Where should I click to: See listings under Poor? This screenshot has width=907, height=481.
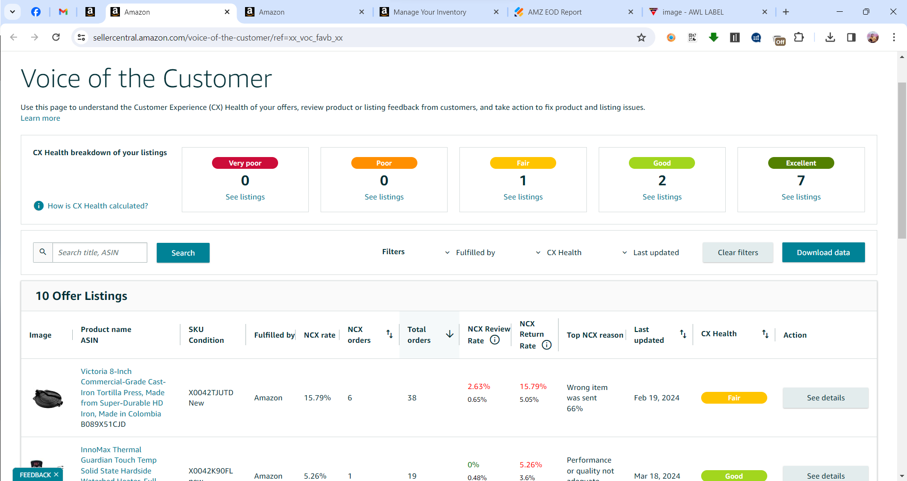tap(384, 197)
